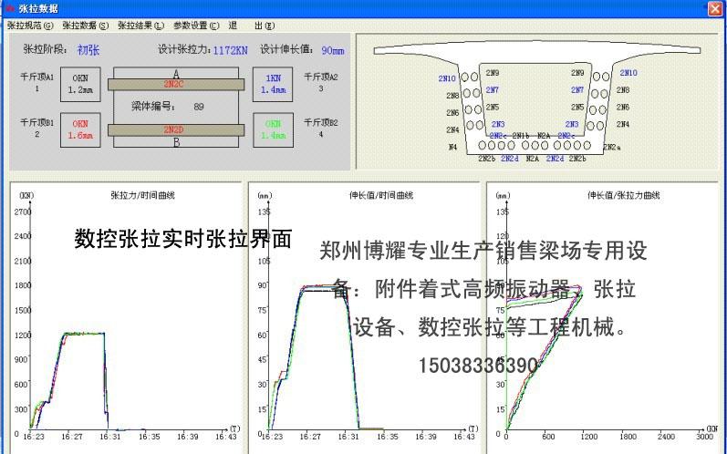Close the 张拉数据 window
This screenshot has width=727, height=454.
point(715,9)
